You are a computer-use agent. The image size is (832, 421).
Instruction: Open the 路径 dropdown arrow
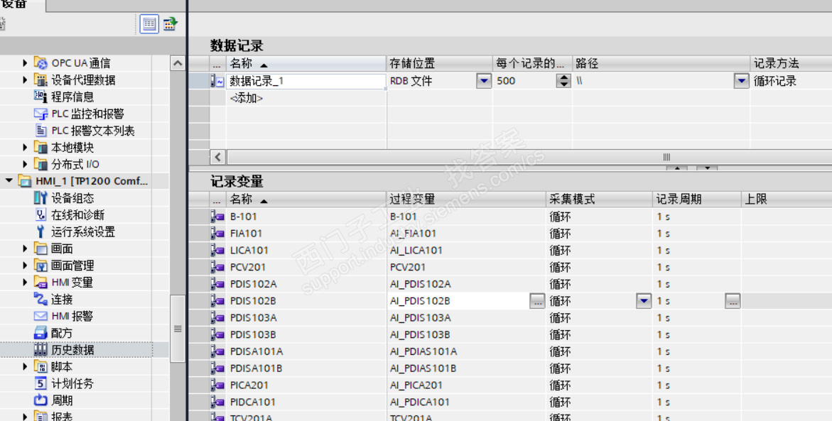(x=741, y=81)
